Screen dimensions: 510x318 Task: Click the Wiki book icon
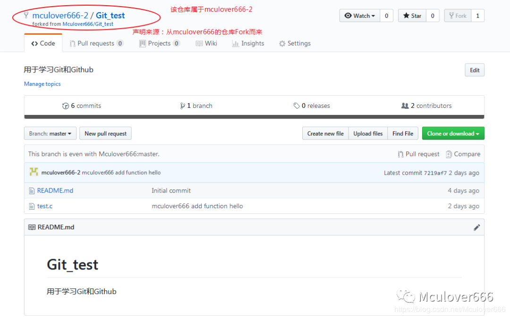pyautogui.click(x=199, y=43)
